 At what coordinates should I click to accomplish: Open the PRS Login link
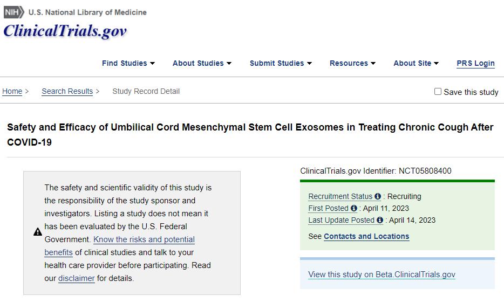[x=475, y=63]
